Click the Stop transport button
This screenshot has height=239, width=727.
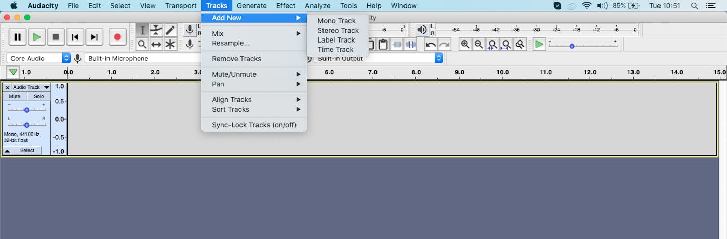56,37
